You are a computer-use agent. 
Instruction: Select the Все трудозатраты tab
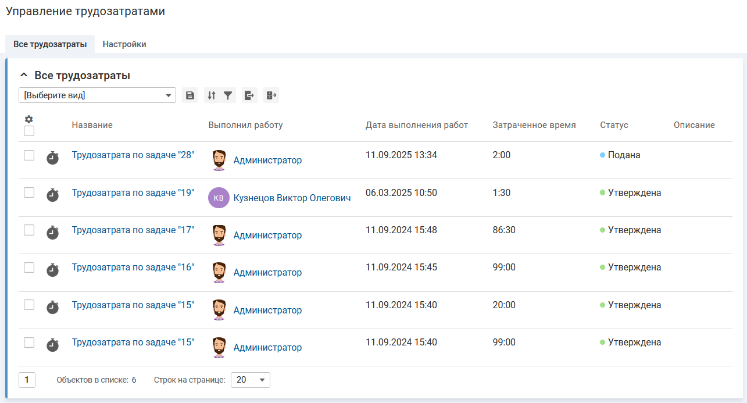click(50, 44)
